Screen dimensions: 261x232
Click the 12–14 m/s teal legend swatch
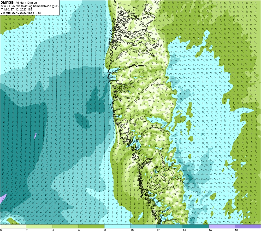click(169, 226)
